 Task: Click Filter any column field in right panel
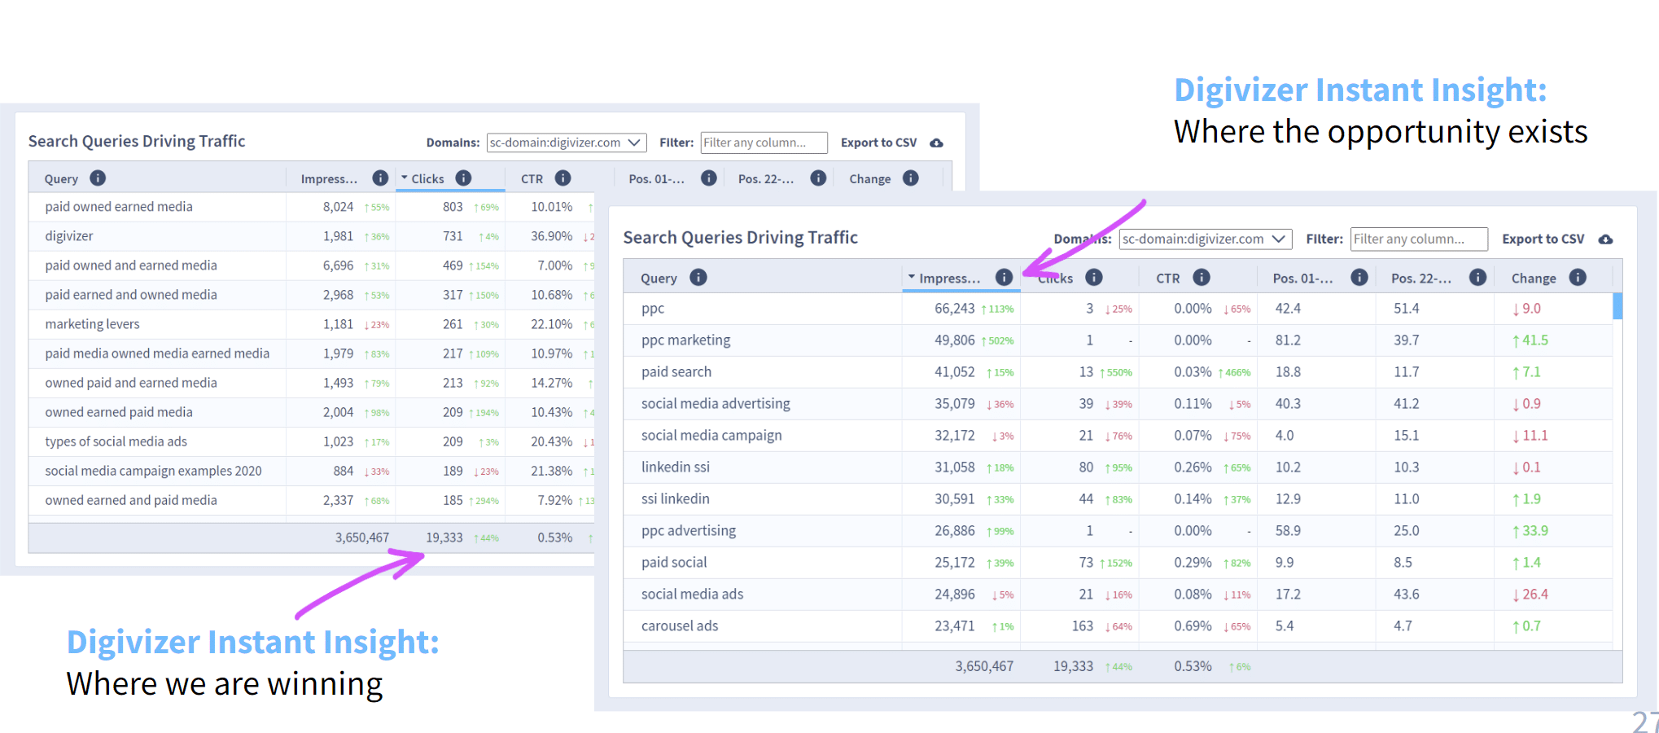(x=1419, y=239)
